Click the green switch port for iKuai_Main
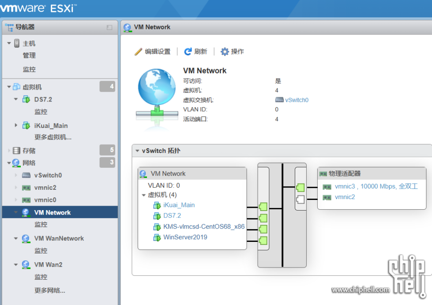432x305 pixels. (x=263, y=207)
